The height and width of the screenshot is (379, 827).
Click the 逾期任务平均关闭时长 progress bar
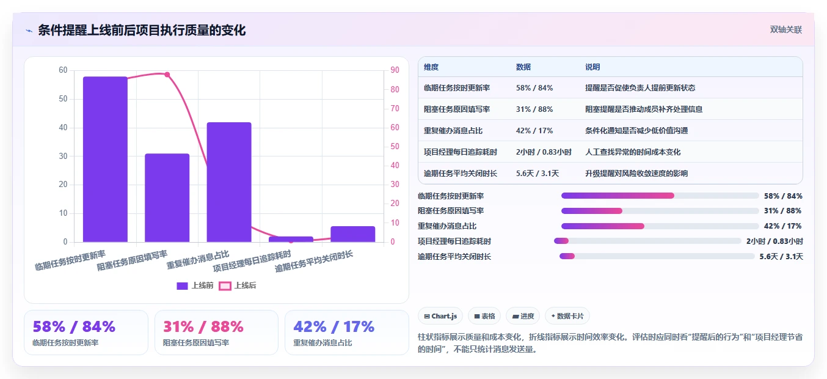(657, 256)
